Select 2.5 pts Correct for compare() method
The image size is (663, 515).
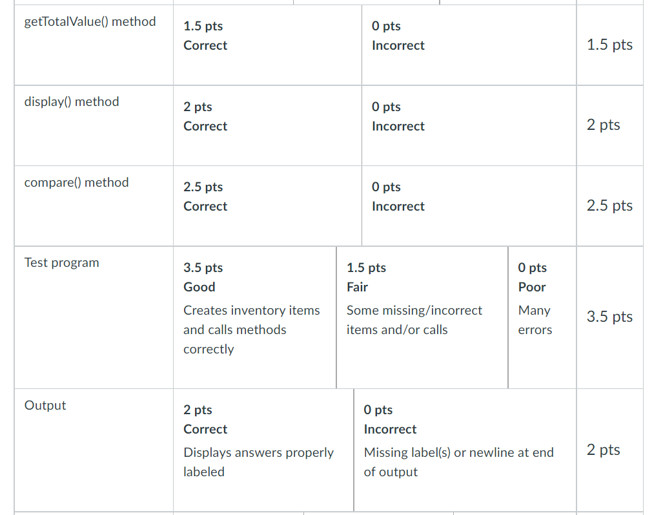(x=267, y=206)
